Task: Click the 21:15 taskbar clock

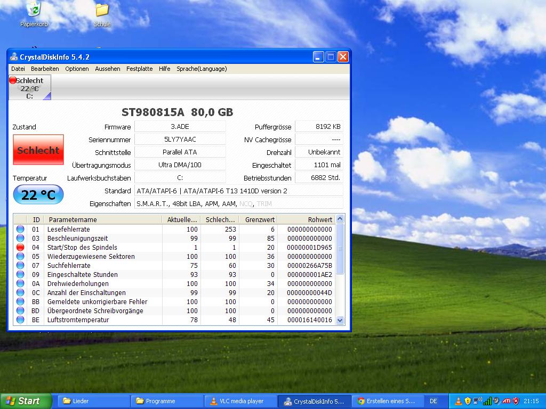Action: (x=532, y=401)
